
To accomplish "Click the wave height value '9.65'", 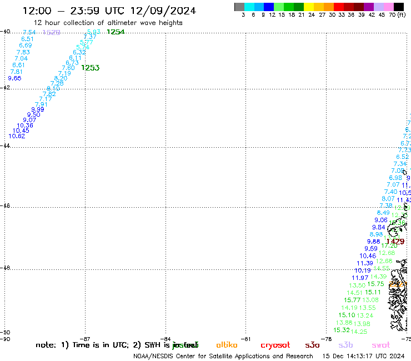I will [x=14, y=78].
